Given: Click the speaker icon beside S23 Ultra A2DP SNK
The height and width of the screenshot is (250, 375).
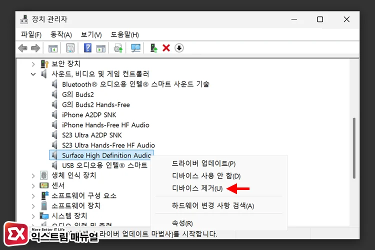Looking at the screenshot, I should pyautogui.click(x=54, y=135).
